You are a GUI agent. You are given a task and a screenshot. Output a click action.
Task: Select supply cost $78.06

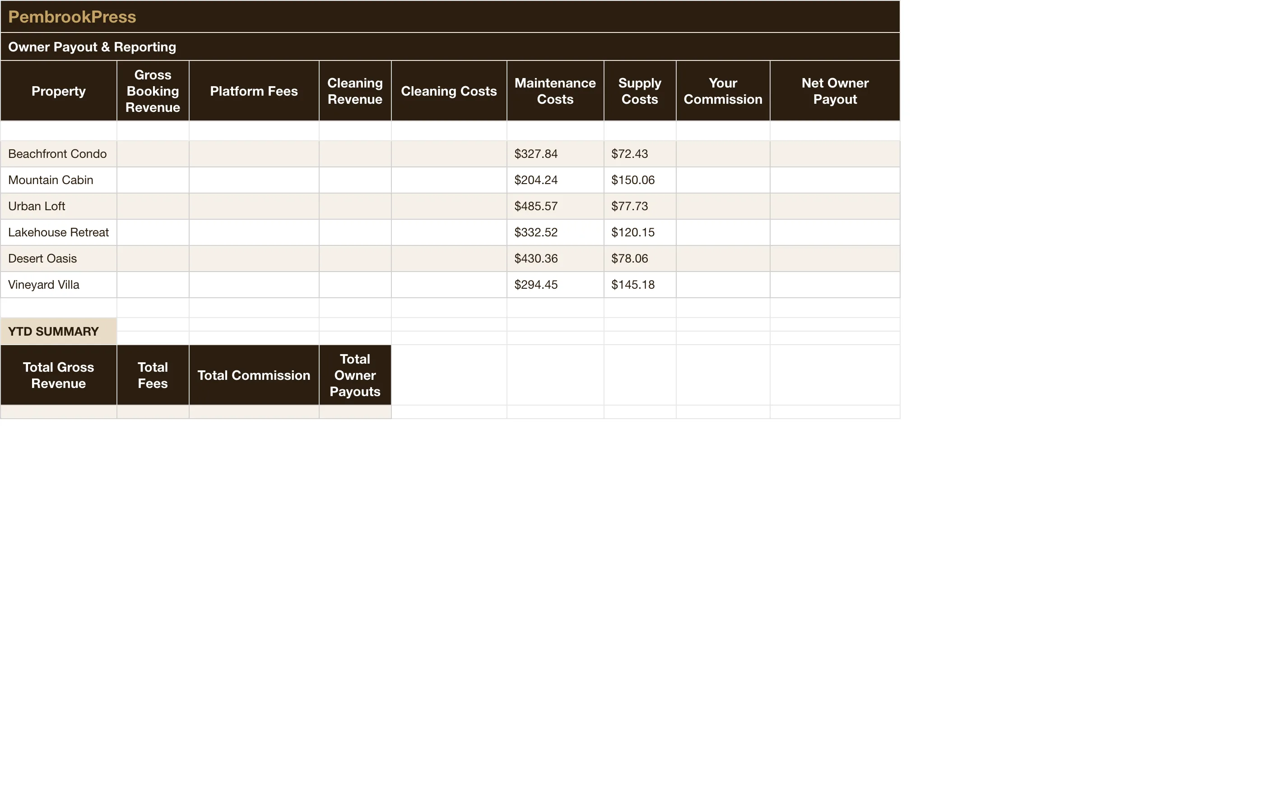point(640,258)
